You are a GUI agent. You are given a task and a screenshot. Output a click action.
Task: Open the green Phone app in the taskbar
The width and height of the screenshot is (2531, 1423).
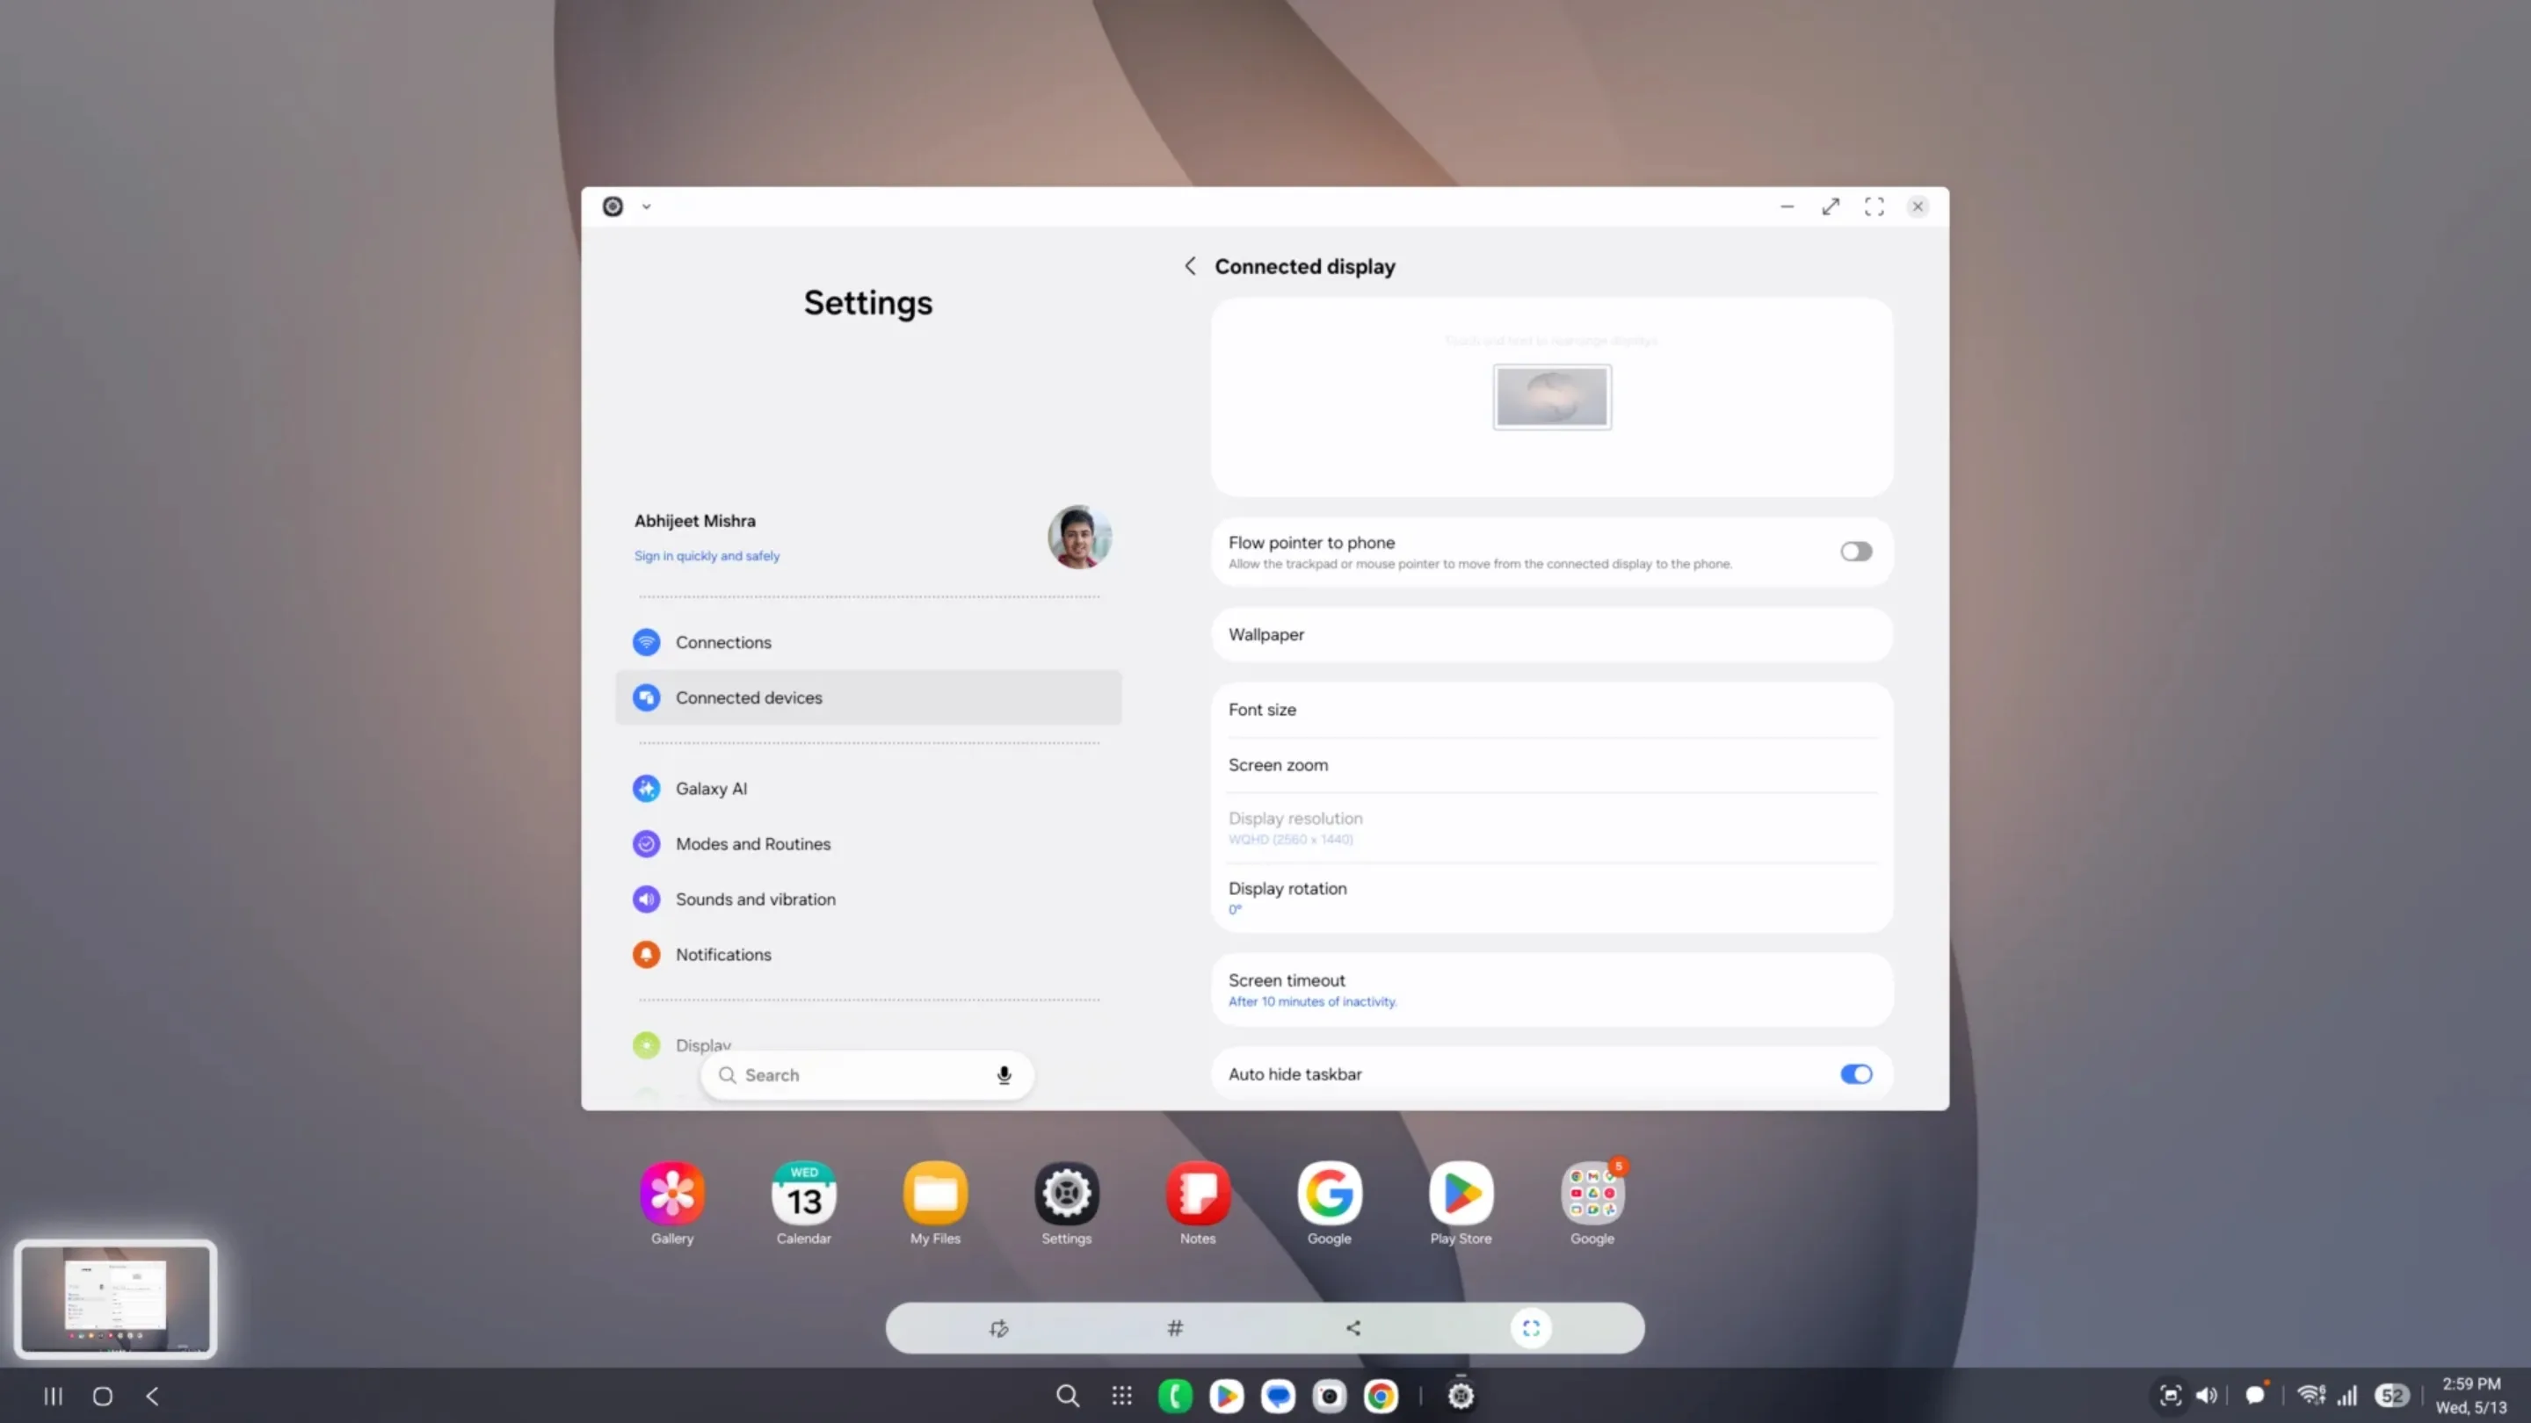[x=1175, y=1396]
